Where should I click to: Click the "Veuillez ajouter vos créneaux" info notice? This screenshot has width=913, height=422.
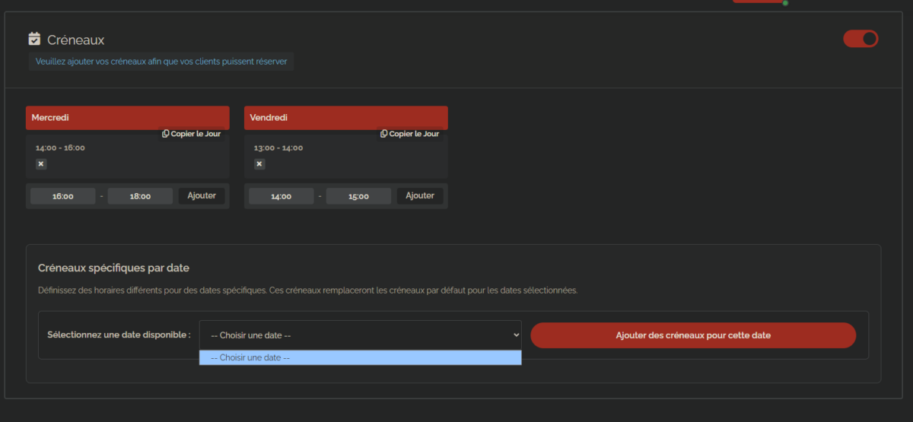point(161,62)
